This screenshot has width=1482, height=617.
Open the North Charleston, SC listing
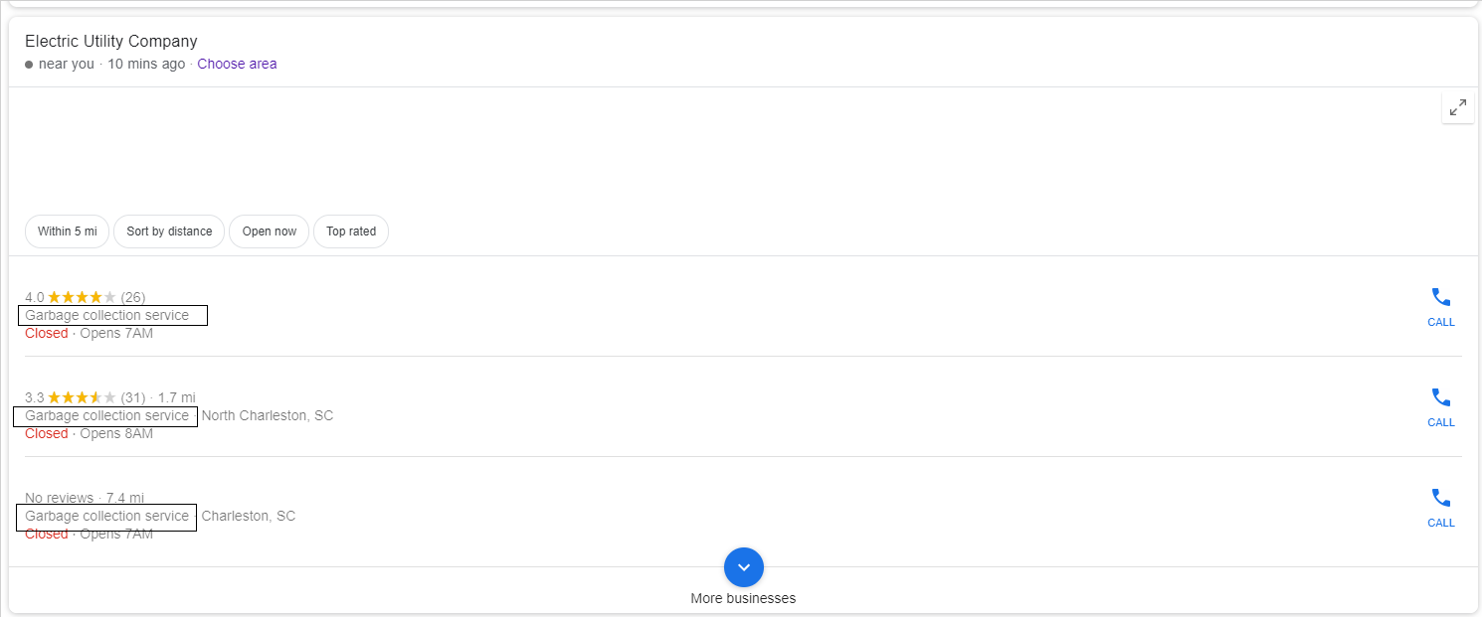268,415
